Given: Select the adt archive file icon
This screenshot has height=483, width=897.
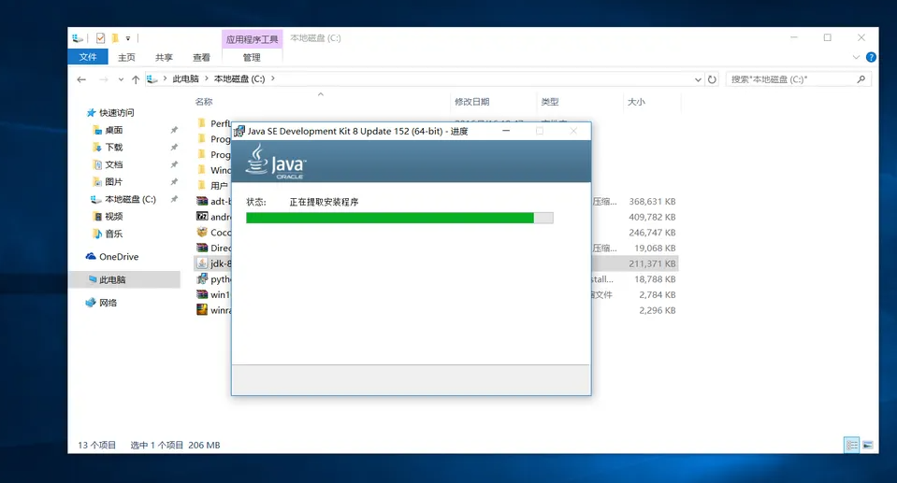Looking at the screenshot, I should coord(202,201).
